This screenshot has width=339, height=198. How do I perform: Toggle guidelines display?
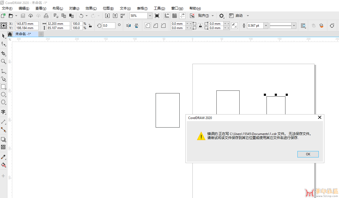[x=182, y=16]
